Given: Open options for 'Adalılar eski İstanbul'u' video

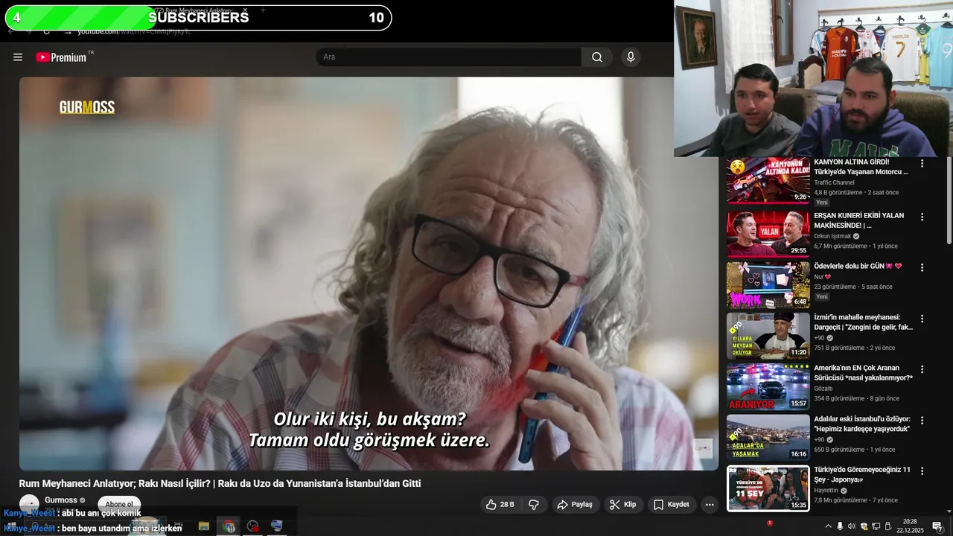Looking at the screenshot, I should (x=922, y=421).
